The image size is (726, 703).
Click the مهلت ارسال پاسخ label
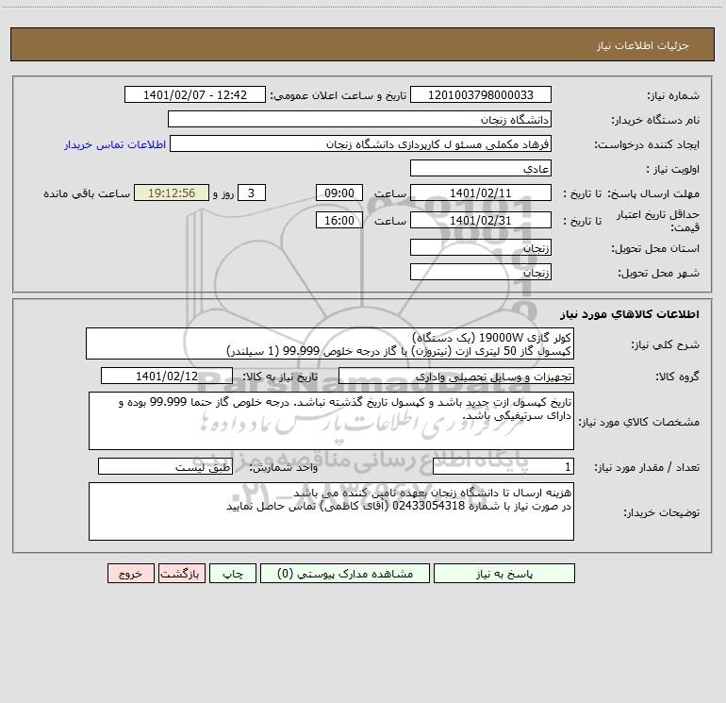click(653, 193)
